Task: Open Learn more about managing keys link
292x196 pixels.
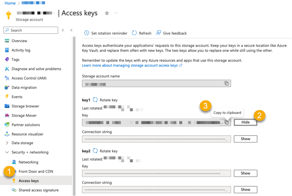Action: (x=130, y=65)
